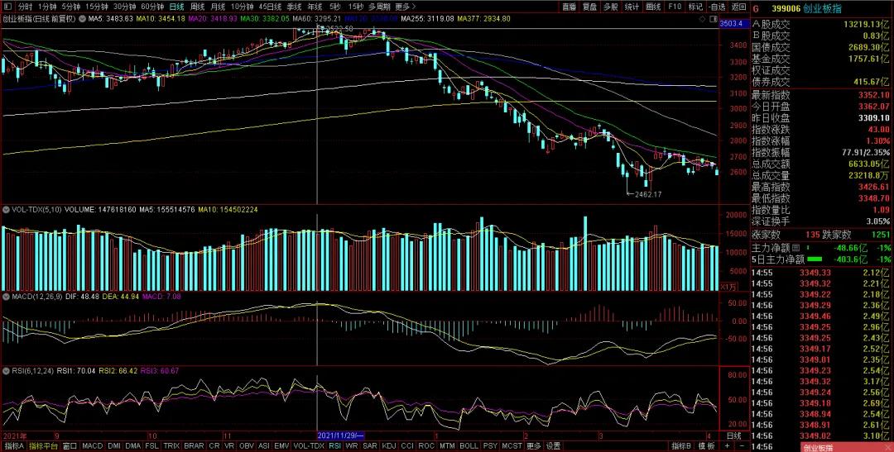Toggle the 分时 intraday view
This screenshot has height=452, width=894.
26,7
